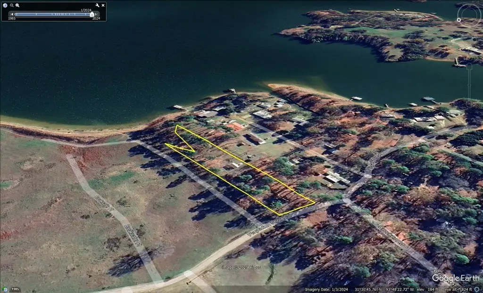Zoom out the time slider range
Viewport: 483px width, 293px height.
coord(11,5)
